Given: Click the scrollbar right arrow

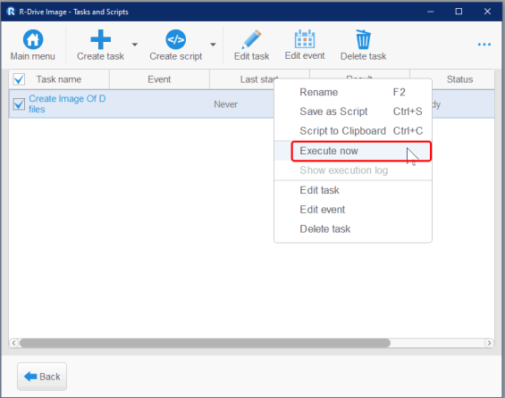Looking at the screenshot, I should [x=489, y=343].
